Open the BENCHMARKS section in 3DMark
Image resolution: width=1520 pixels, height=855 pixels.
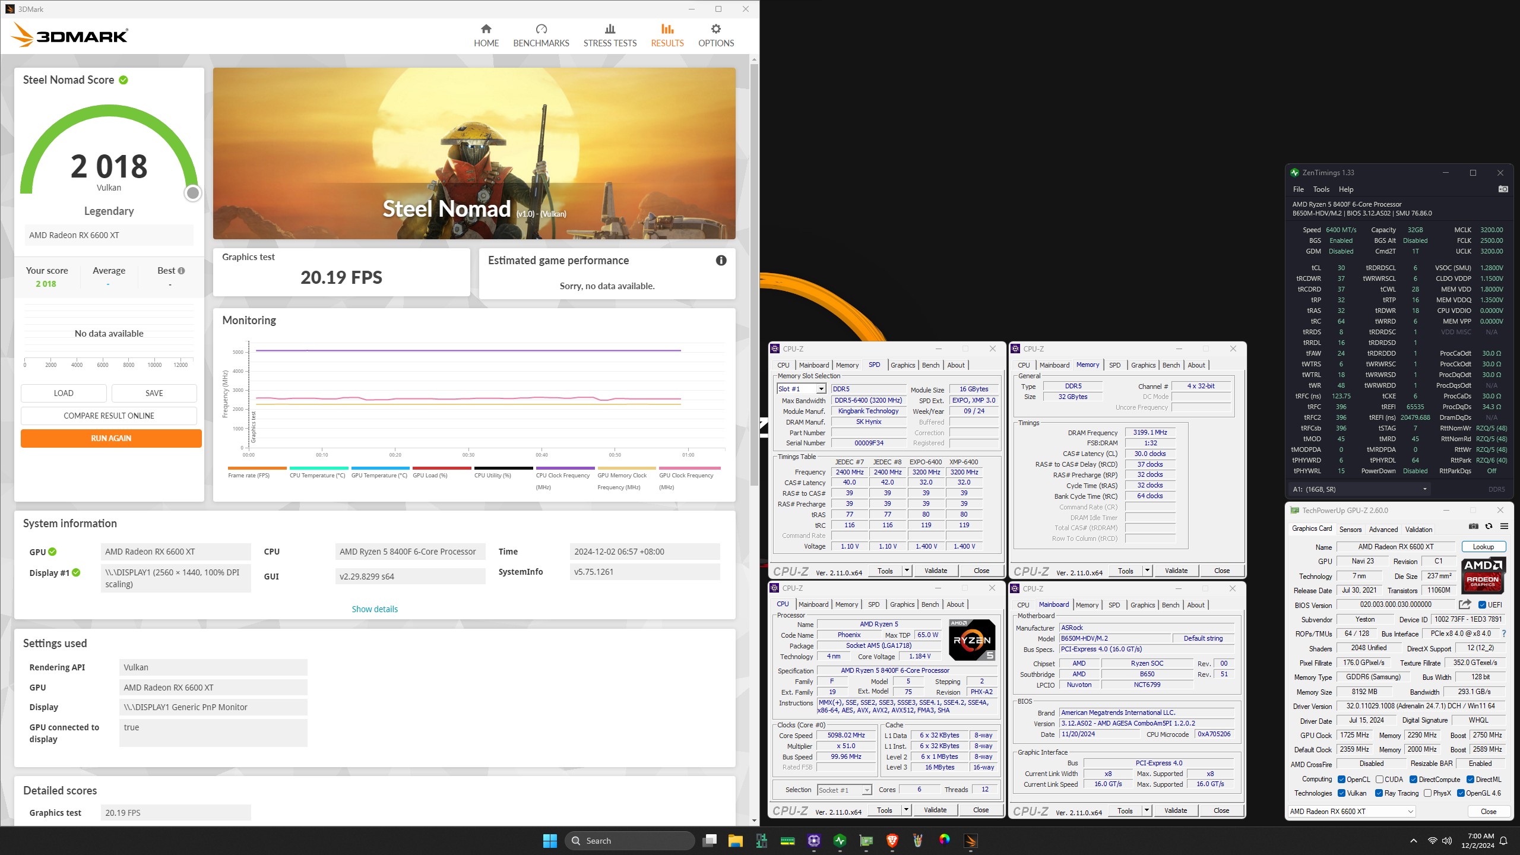click(541, 36)
